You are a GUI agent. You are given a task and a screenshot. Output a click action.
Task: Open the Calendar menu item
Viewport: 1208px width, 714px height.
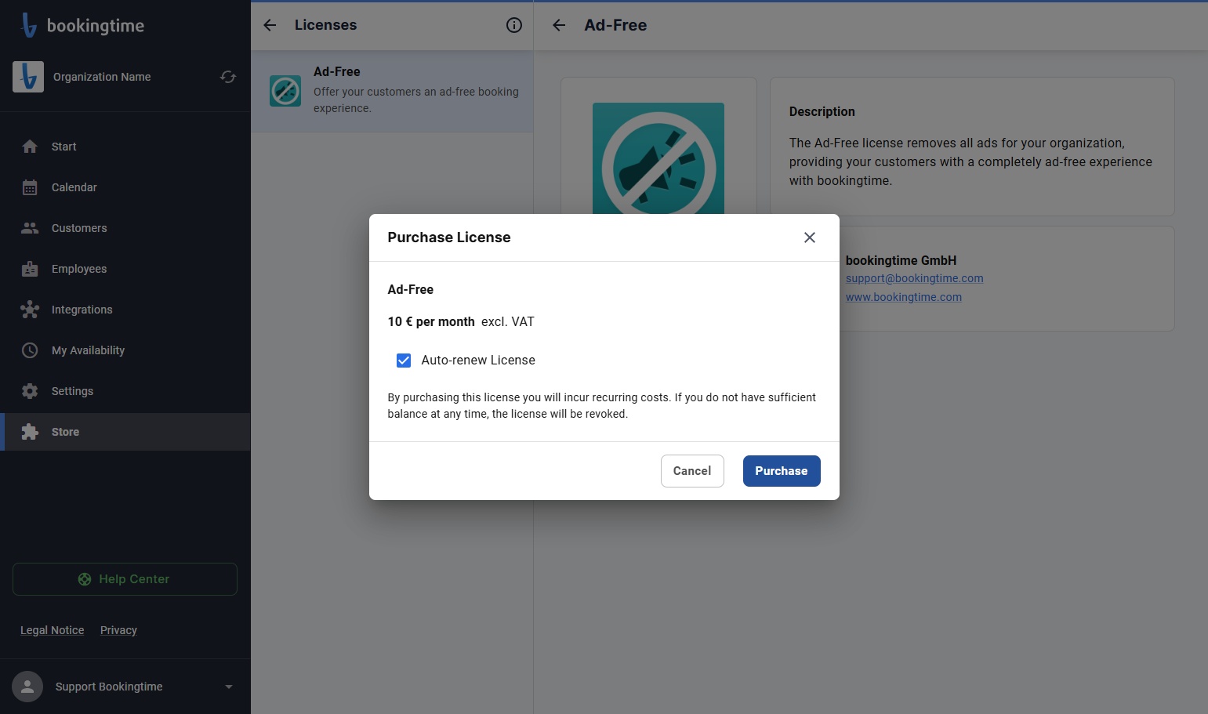[125, 187]
